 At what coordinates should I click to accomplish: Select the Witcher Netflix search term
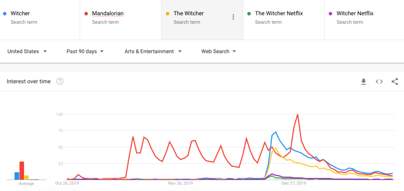tap(355, 13)
